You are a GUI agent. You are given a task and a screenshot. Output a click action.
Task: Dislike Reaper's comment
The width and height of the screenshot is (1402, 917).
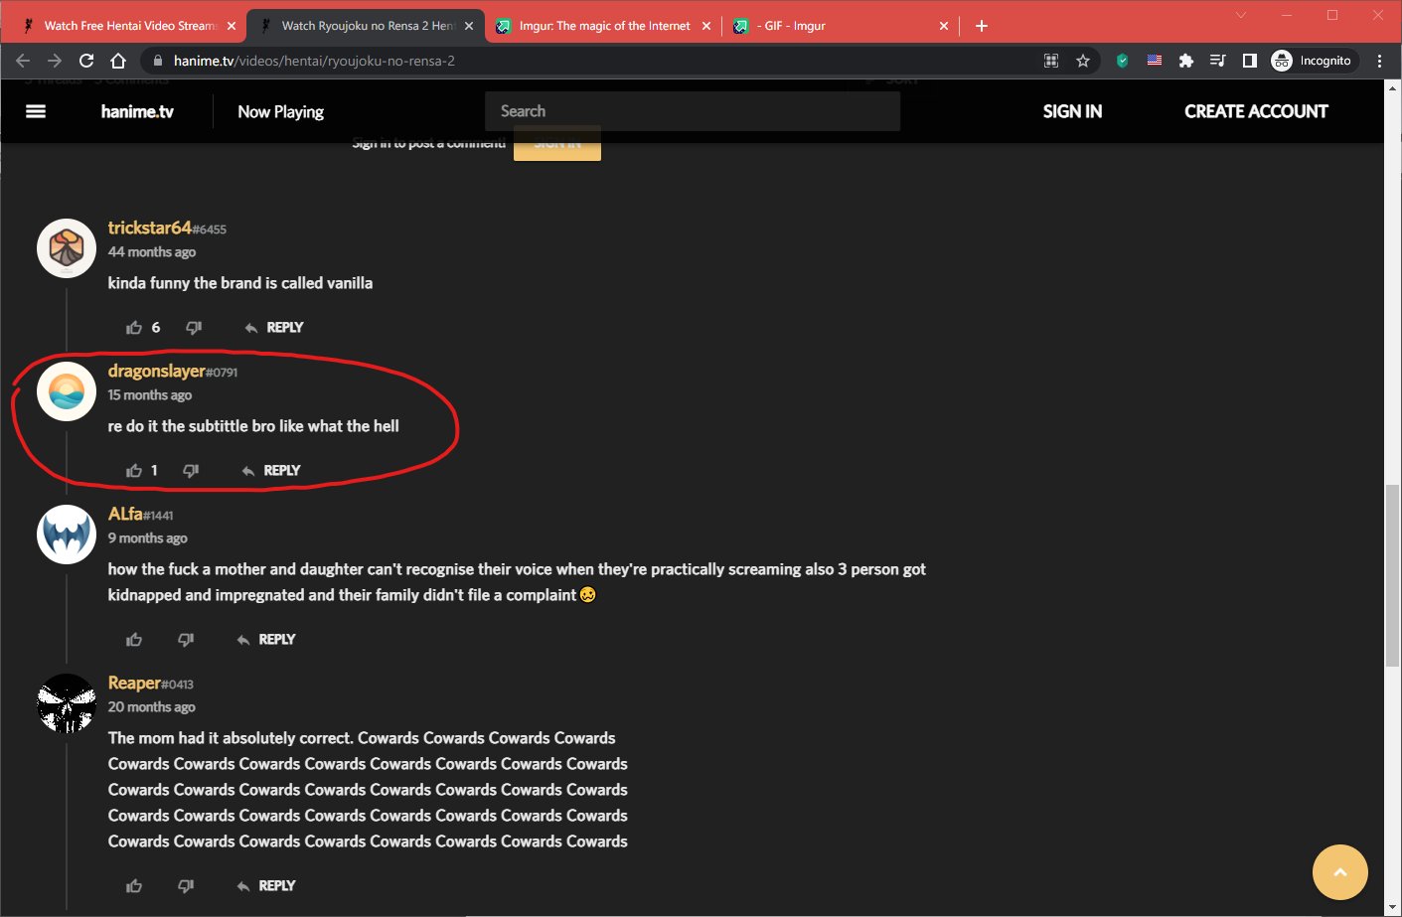coord(186,885)
